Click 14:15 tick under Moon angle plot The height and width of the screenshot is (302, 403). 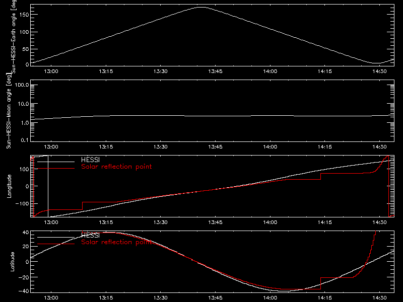(x=325, y=147)
